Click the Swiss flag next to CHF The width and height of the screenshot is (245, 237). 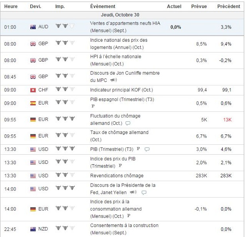click(33, 90)
